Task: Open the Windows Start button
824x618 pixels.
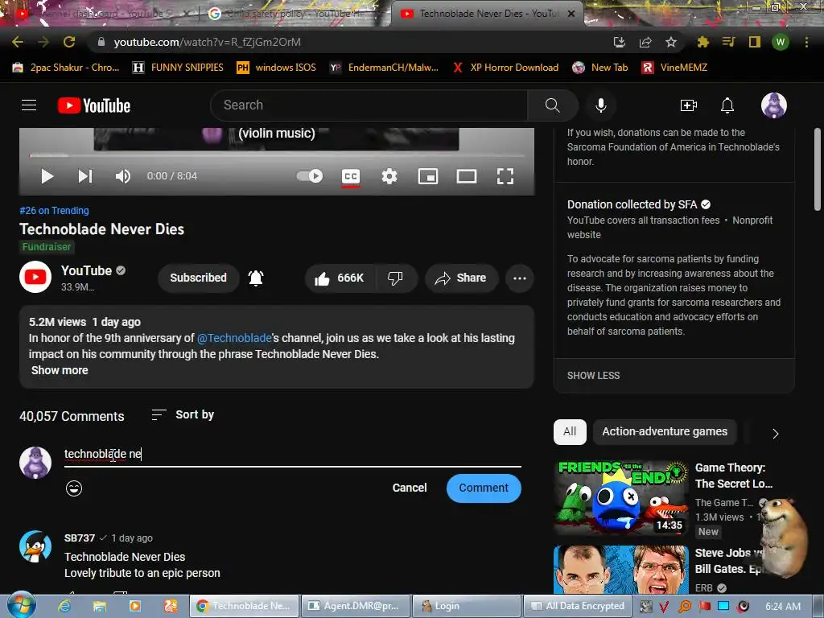Action: [x=22, y=606]
